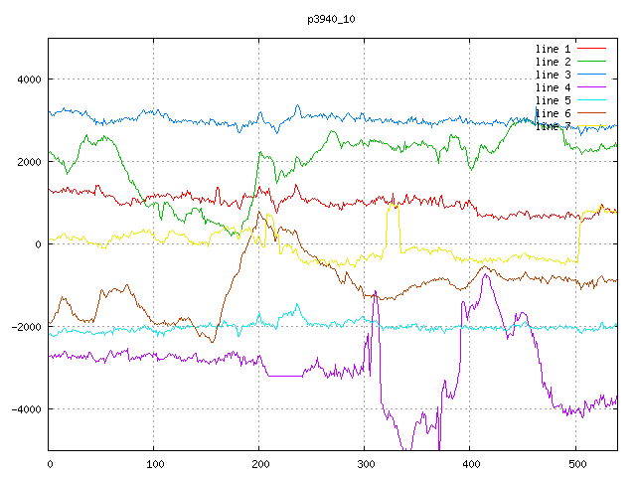This screenshot has width=636, height=477.
Task: Toggle the 'line 3' legend entry
Action: [x=553, y=75]
